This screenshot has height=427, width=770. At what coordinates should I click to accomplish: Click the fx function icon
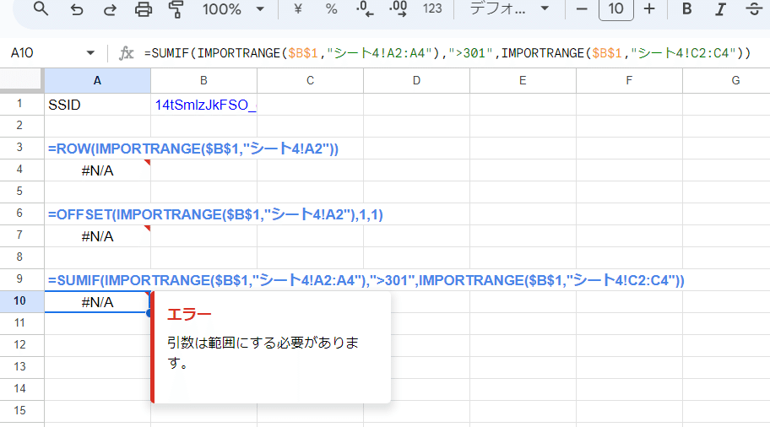[x=126, y=53]
